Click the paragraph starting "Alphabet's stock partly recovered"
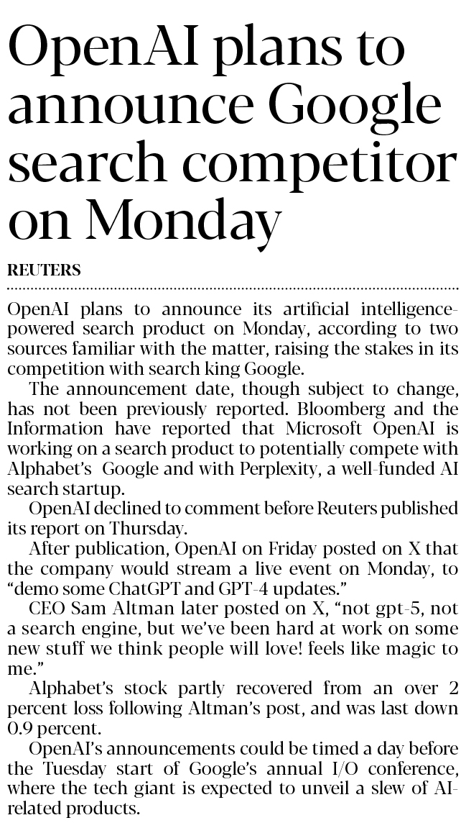Viewport: 466px width, 828px height. point(233,708)
